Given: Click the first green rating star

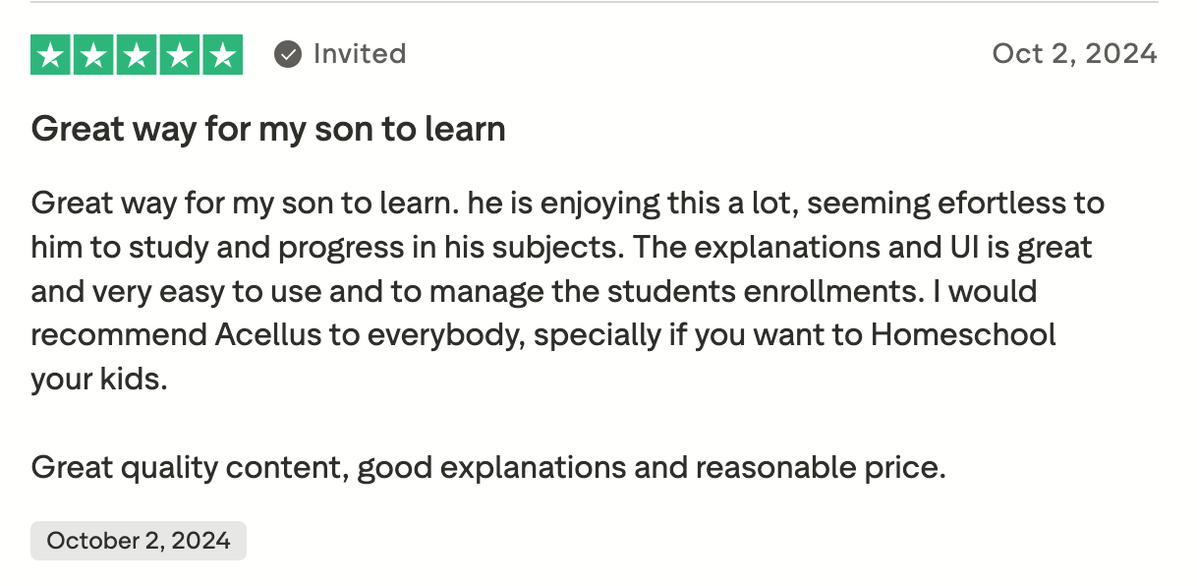Looking at the screenshot, I should tap(51, 55).
